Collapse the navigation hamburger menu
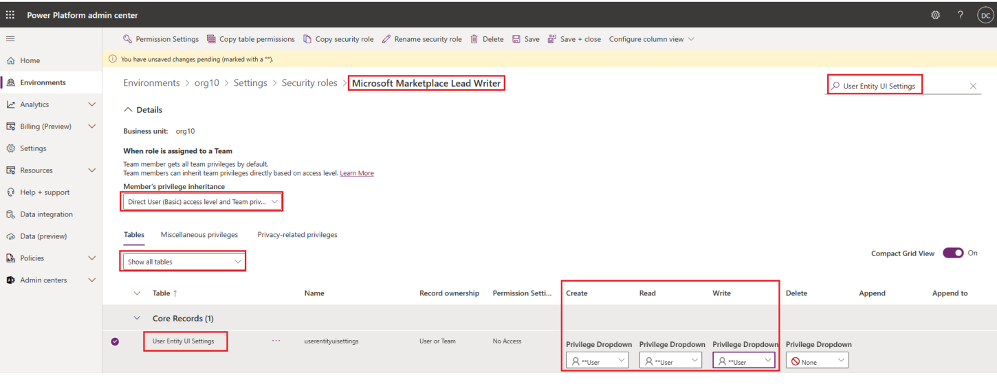The image size is (997, 386). (x=10, y=39)
